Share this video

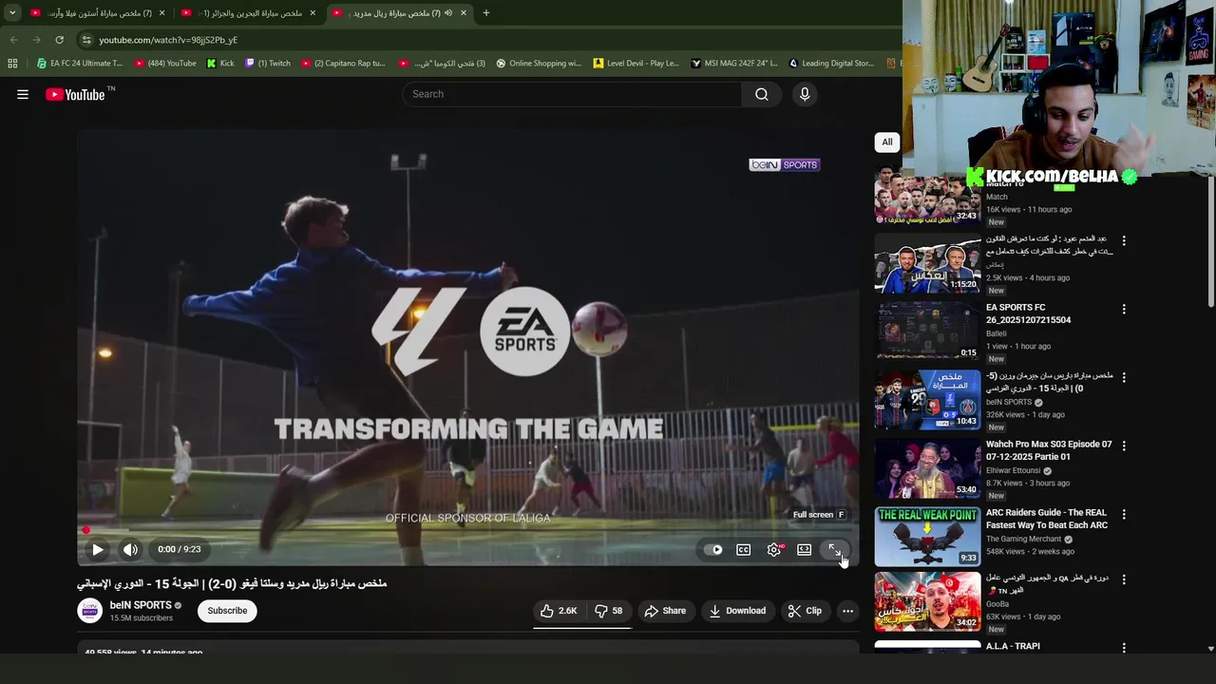[665, 611]
